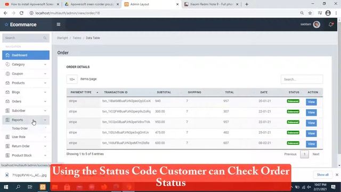Collapse the Reports menu arrow
Image resolution: width=341 pixels, height=192 pixels.
click(45, 120)
